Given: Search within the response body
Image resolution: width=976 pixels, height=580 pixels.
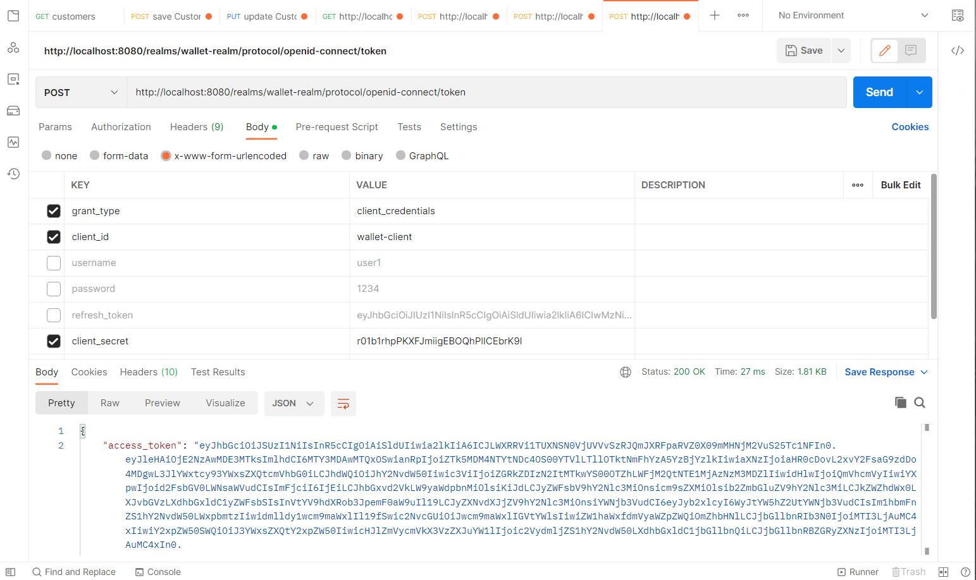Looking at the screenshot, I should click(919, 402).
